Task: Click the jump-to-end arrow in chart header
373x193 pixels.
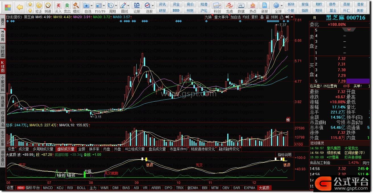Action: coord(287,17)
